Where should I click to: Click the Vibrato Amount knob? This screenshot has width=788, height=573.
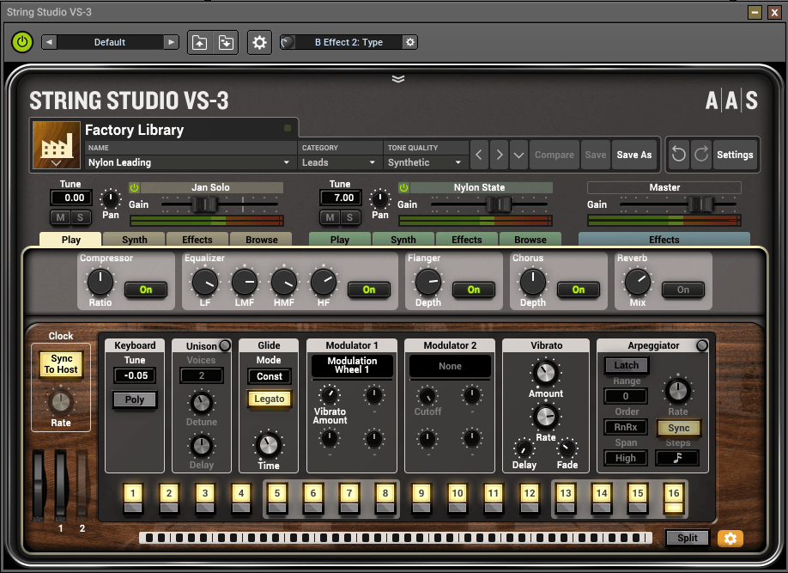point(546,373)
